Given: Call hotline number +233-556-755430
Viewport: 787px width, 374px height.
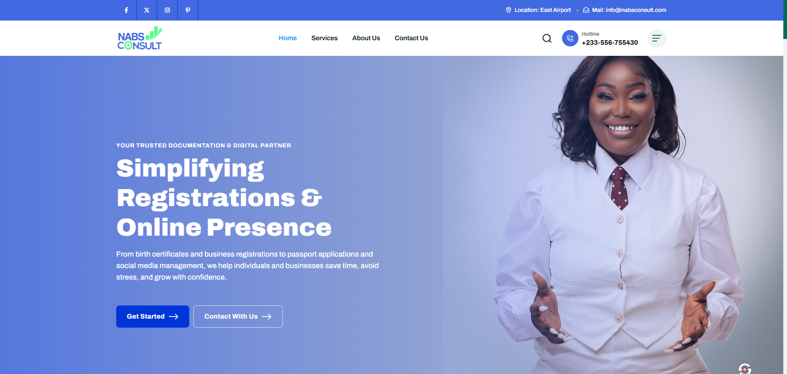Looking at the screenshot, I should [x=610, y=43].
